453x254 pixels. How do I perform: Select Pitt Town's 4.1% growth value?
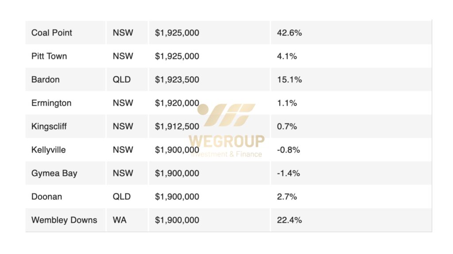287,56
